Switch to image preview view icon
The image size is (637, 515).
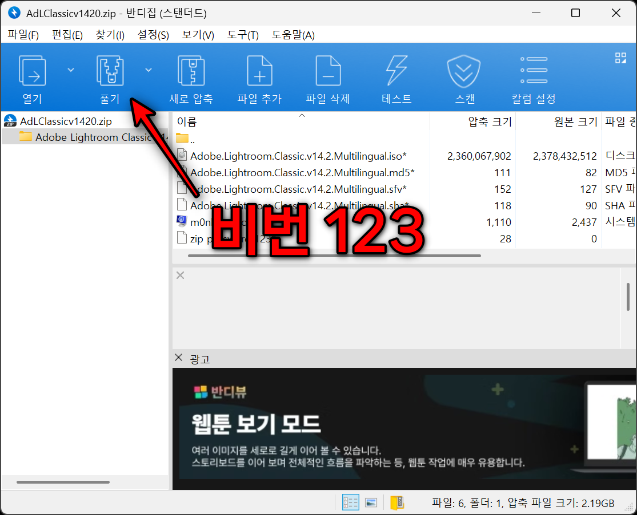(x=371, y=503)
